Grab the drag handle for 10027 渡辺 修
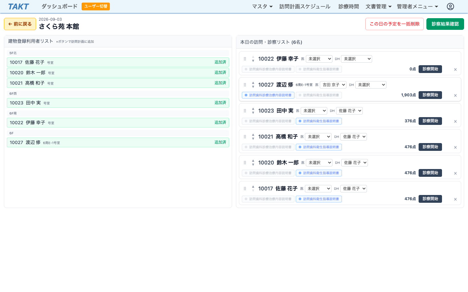The width and height of the screenshot is (468, 292). pyautogui.click(x=245, y=85)
